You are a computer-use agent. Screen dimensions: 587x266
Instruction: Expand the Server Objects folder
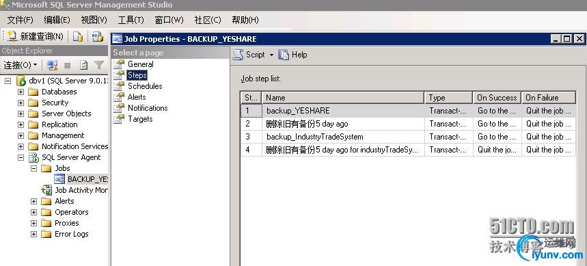click(x=21, y=114)
